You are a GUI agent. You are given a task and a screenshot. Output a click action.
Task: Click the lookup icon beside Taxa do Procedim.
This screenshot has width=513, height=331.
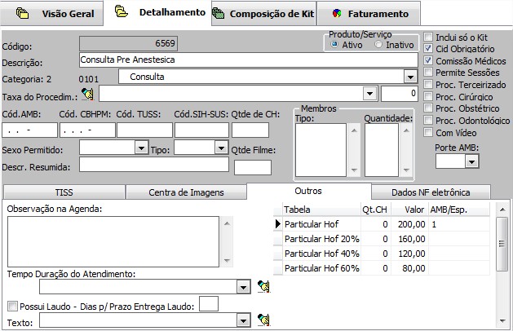(x=88, y=94)
